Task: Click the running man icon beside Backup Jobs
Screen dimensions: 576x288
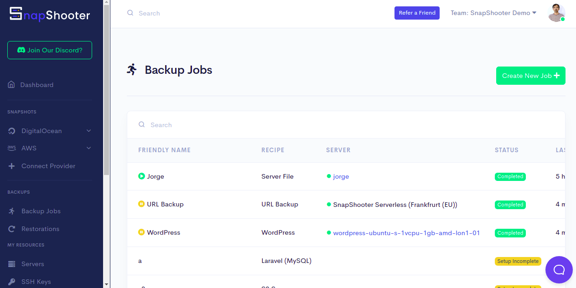Action: click(x=12, y=211)
